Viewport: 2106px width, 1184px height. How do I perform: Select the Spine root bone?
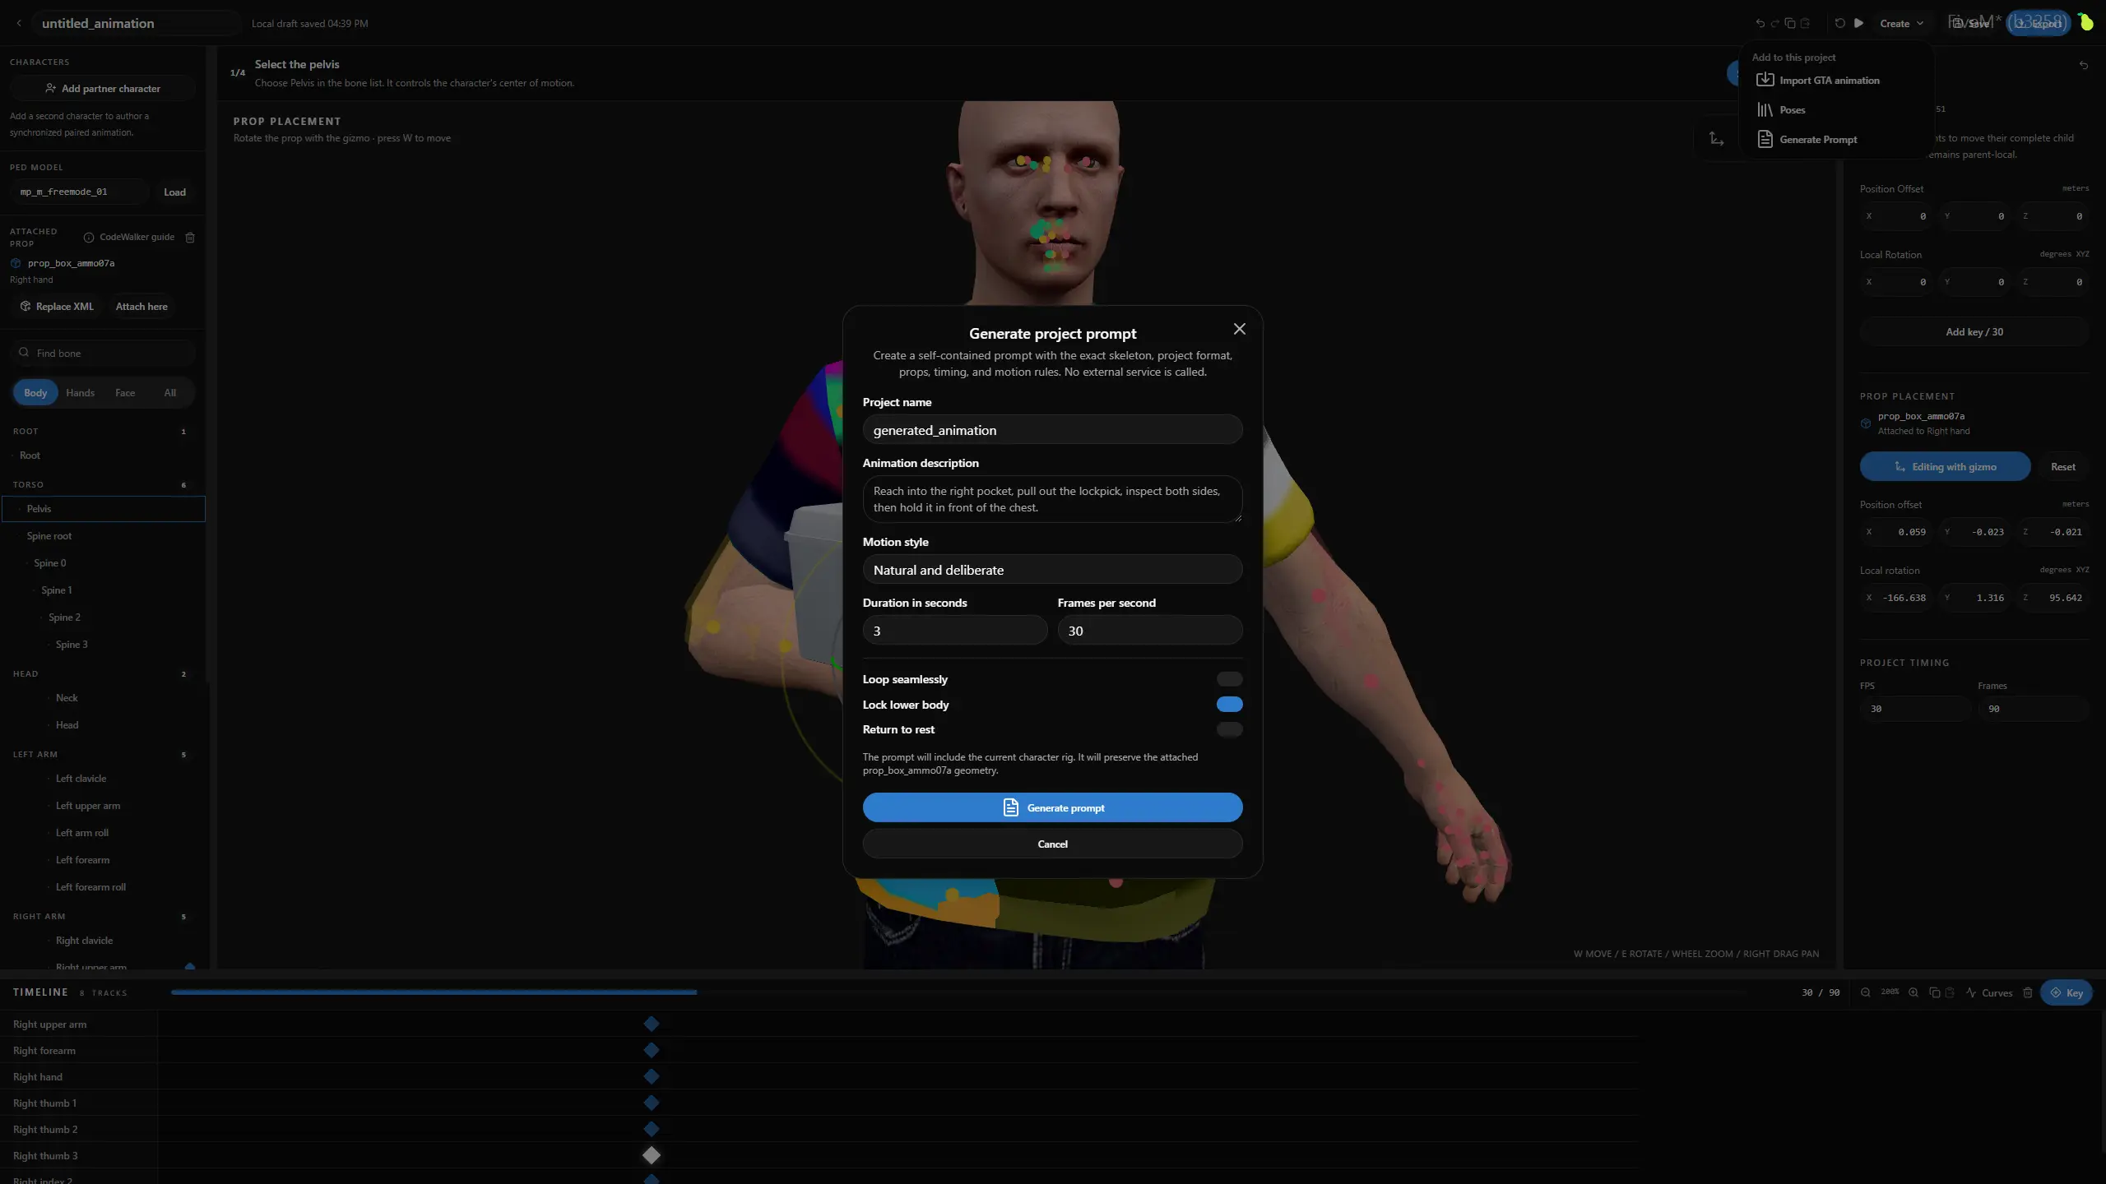click(103, 535)
